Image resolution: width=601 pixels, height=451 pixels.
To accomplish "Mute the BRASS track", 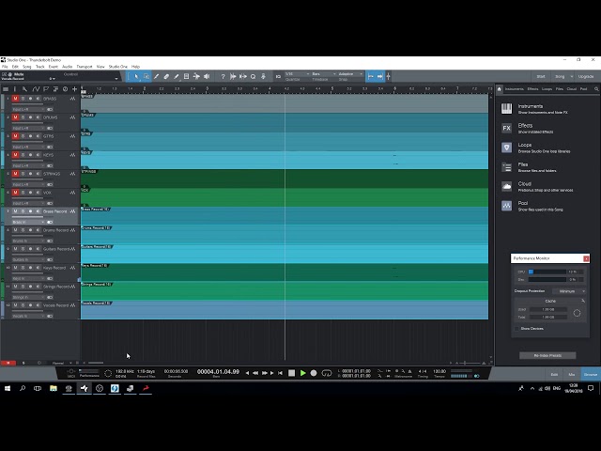I will (x=15, y=98).
